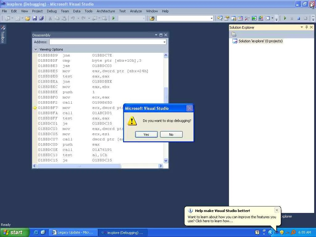Click inside the Address input field
316x237 pixels.
[x=106, y=42]
